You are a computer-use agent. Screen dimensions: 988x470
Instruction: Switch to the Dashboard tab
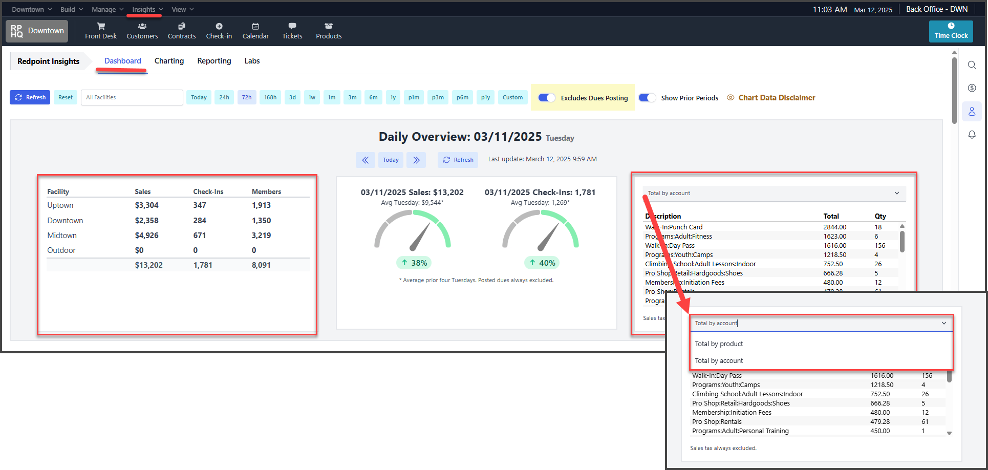123,61
